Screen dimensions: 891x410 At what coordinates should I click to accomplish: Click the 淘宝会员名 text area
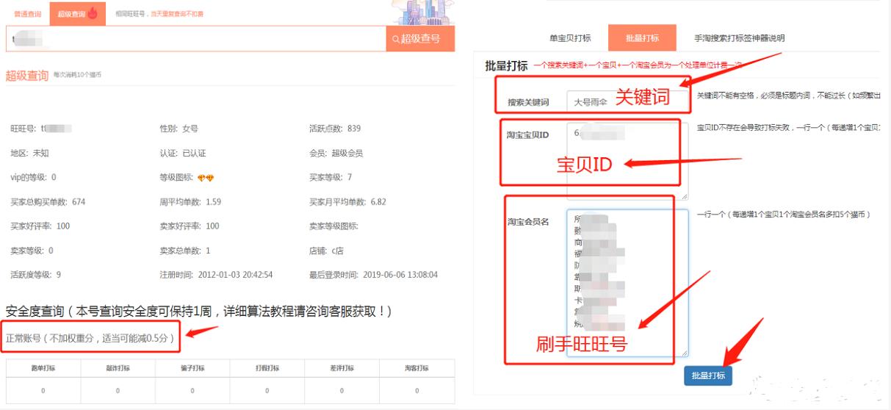(x=627, y=284)
